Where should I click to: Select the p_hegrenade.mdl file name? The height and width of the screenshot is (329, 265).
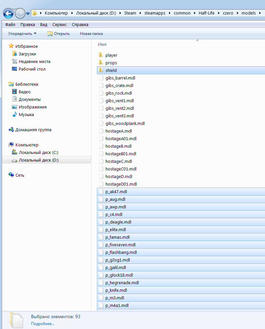[x=122, y=283]
